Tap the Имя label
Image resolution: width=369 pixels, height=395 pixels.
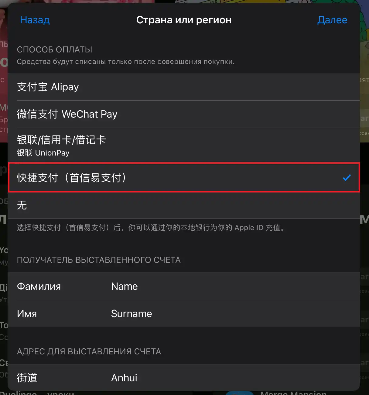[27, 314]
